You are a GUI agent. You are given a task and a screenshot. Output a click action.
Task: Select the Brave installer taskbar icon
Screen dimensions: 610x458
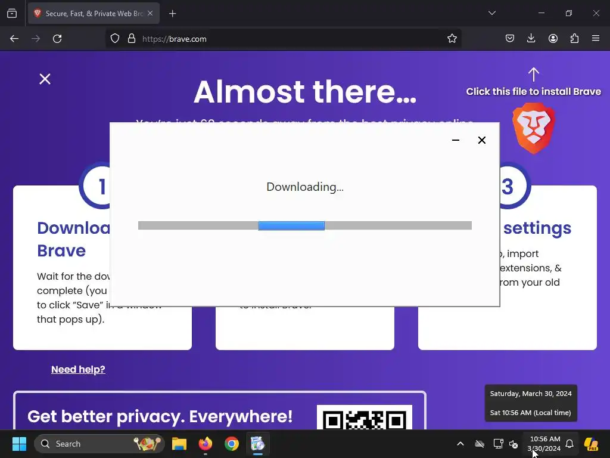click(x=257, y=444)
